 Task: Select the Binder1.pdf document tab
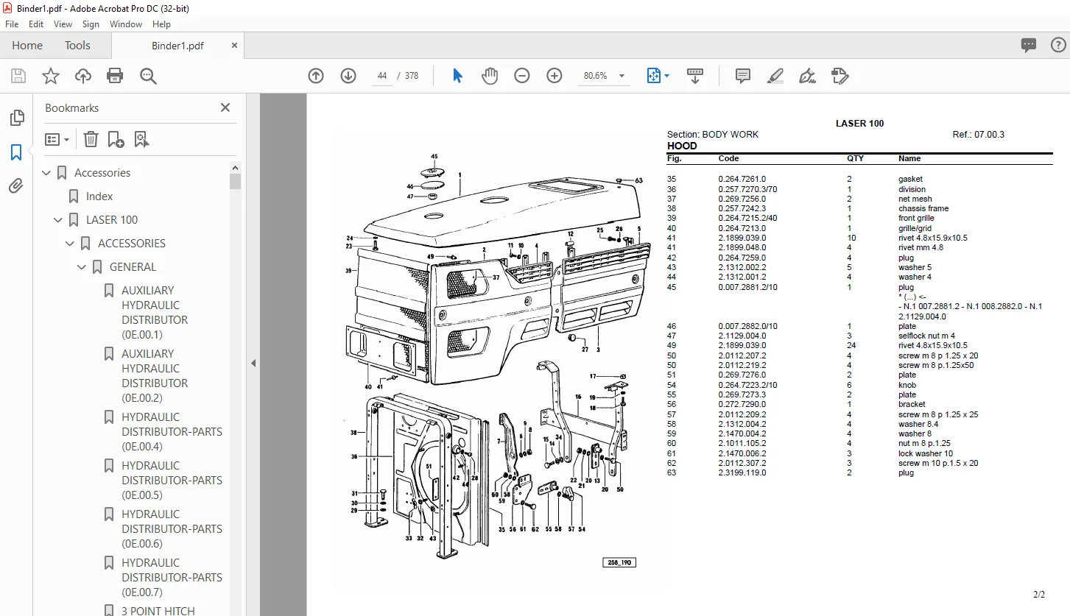click(x=177, y=46)
